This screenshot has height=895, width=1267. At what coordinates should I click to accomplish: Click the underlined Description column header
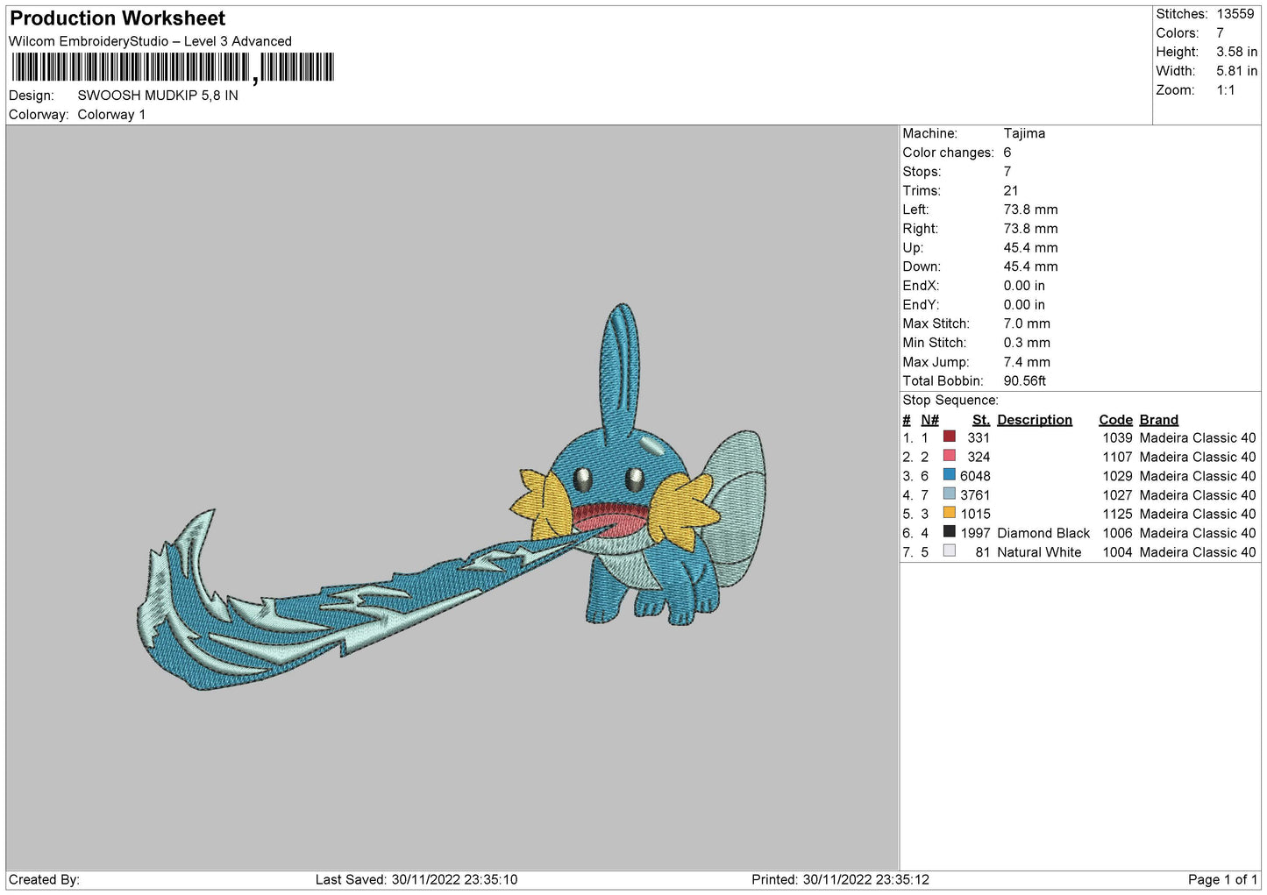[x=1034, y=420]
